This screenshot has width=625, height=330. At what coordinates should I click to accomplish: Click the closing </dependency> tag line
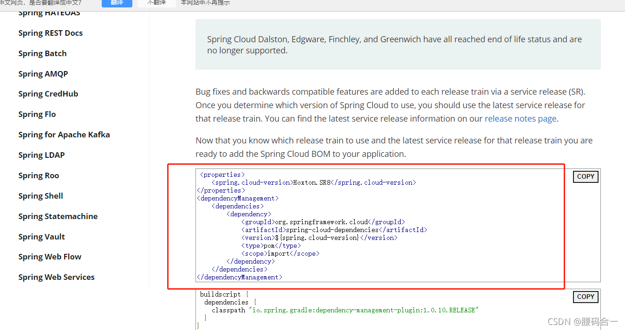click(x=251, y=261)
